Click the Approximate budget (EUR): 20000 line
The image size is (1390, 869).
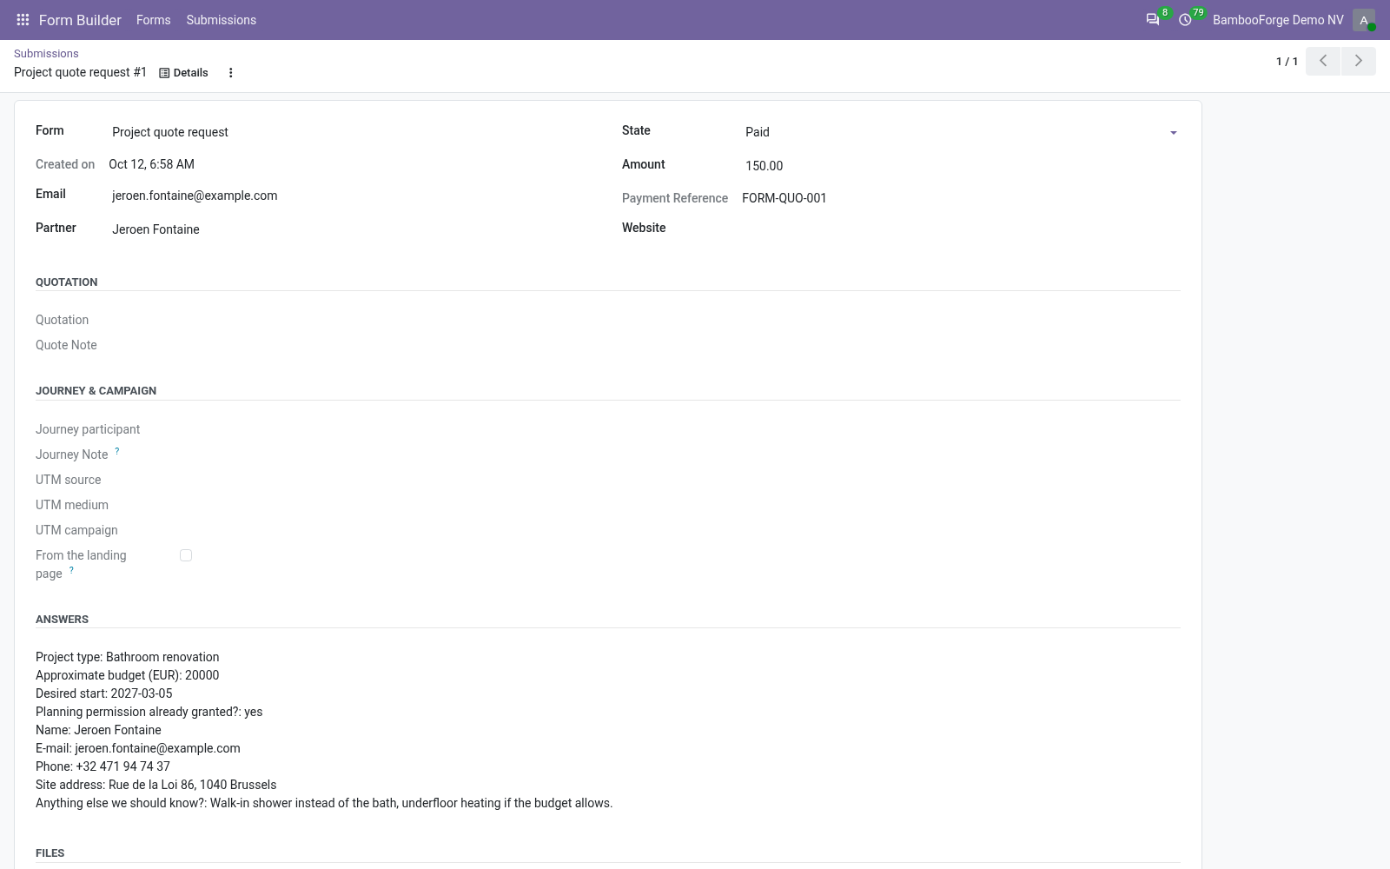(128, 675)
